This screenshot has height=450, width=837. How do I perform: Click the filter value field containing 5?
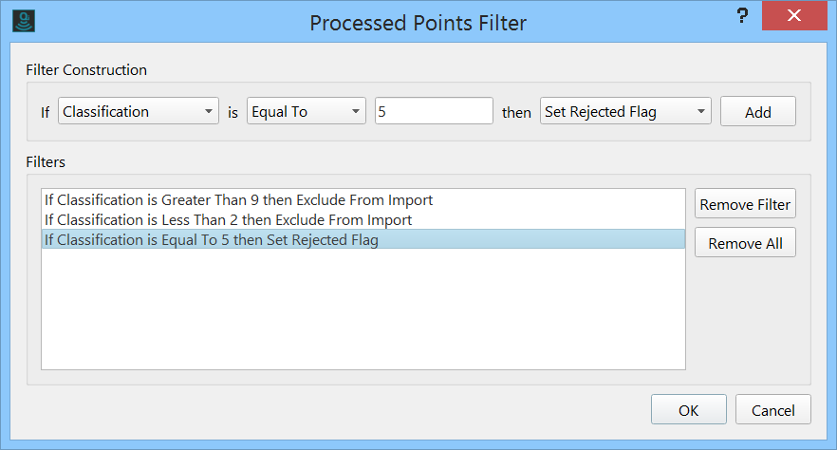coord(434,112)
